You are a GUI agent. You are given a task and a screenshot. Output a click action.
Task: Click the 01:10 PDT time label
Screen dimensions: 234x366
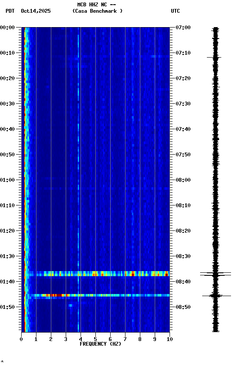[x=7, y=205]
